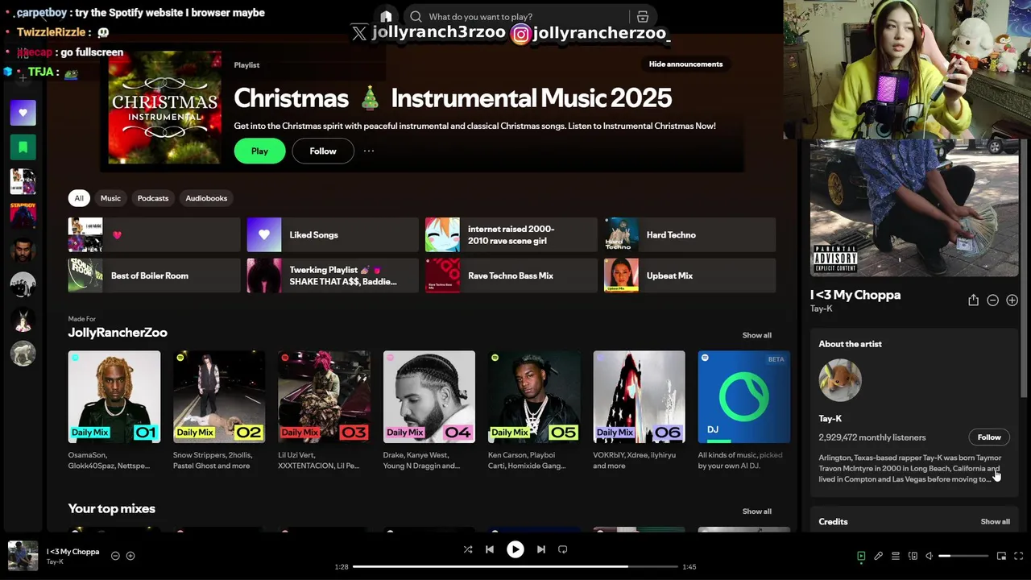Open internet raised 2000-2010 rave scene girl tile

pyautogui.click(x=511, y=235)
